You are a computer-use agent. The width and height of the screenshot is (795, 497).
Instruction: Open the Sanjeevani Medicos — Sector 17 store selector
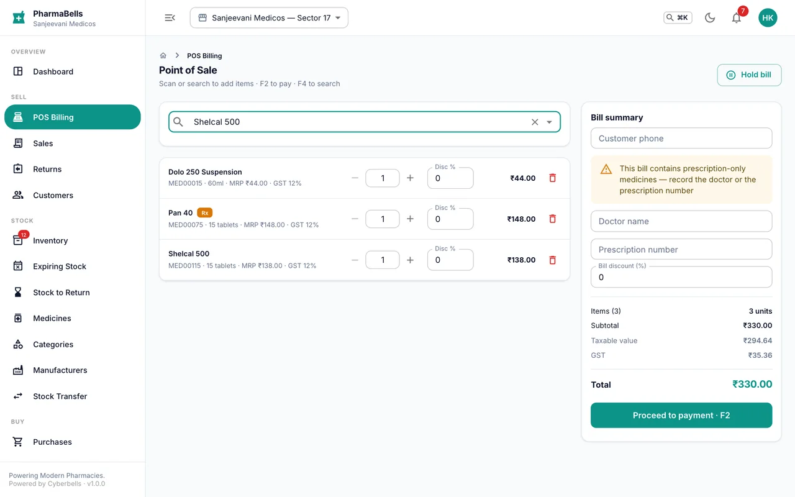click(269, 17)
